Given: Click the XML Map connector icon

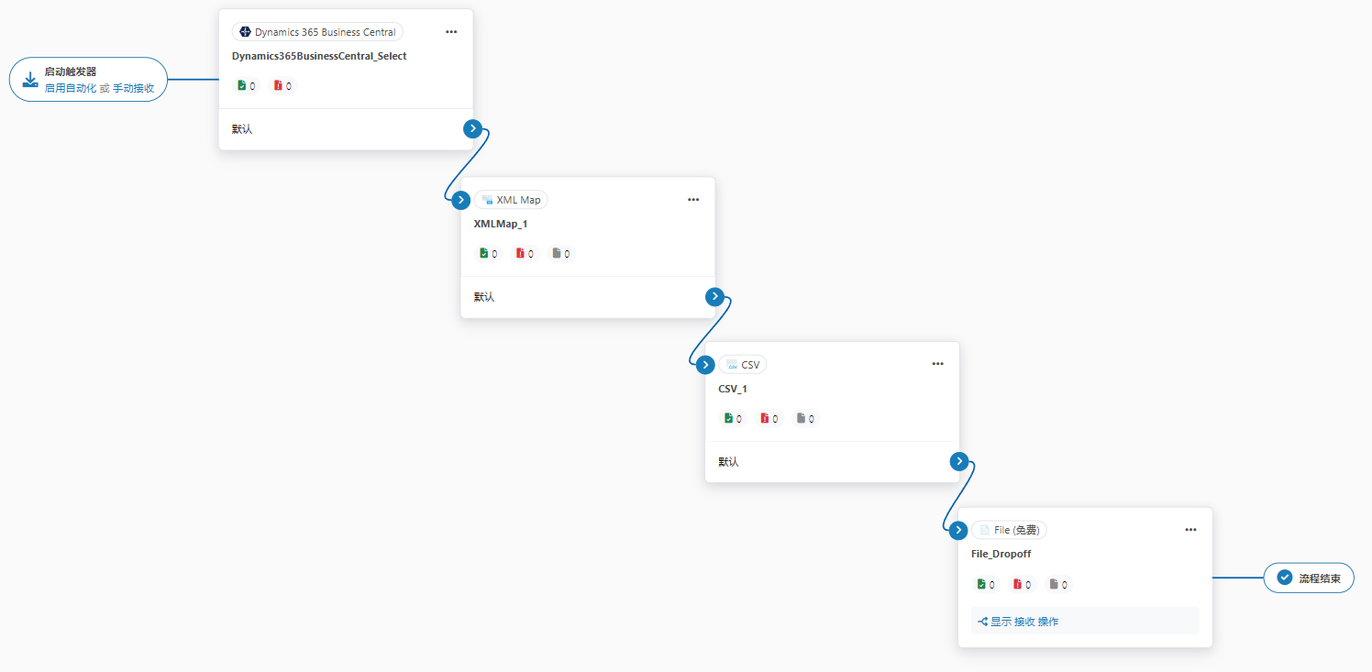Looking at the screenshot, I should coord(487,200).
